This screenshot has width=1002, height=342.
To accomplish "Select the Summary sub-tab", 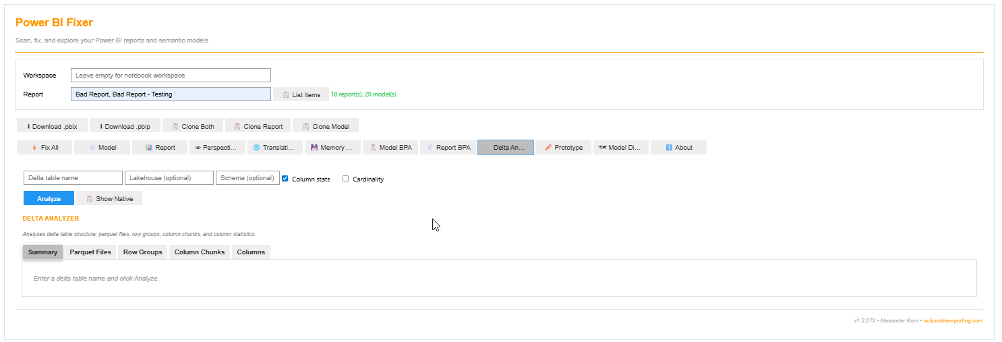I will coord(42,252).
